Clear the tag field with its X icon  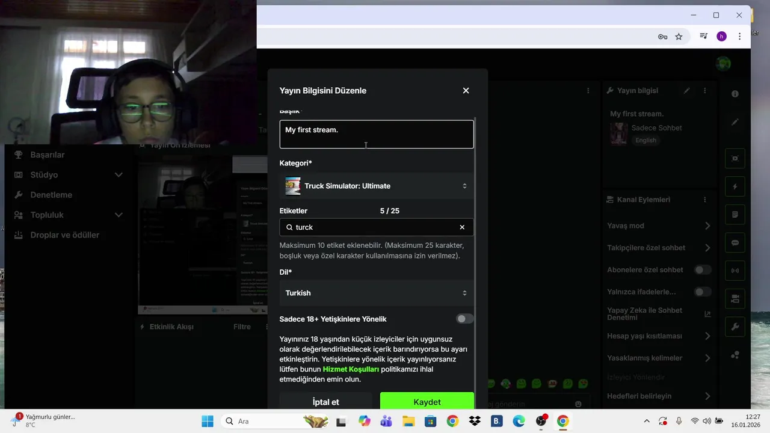point(462,227)
